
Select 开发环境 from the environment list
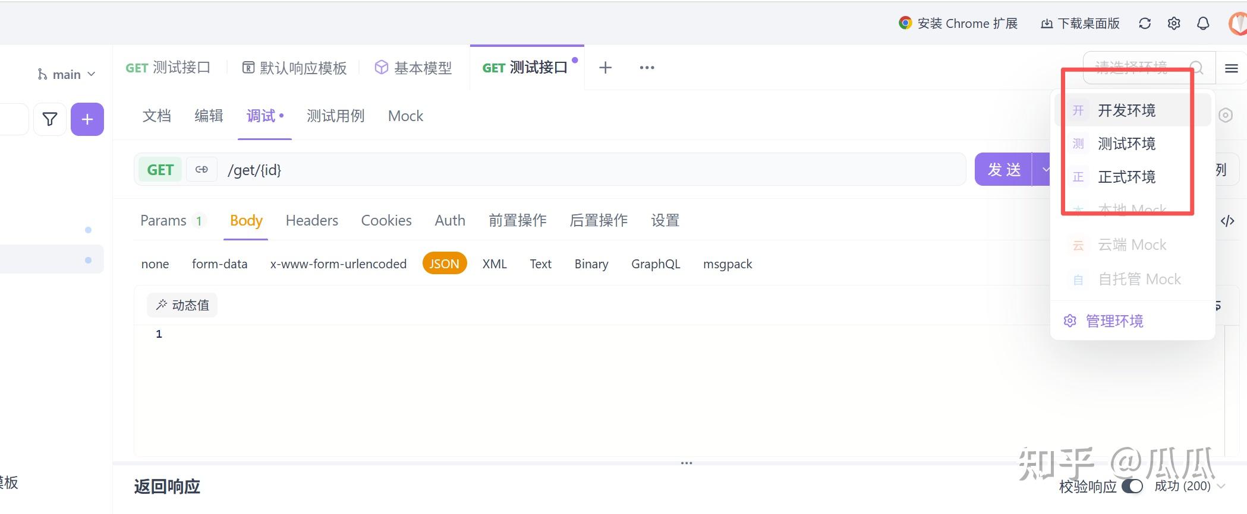tap(1132, 110)
